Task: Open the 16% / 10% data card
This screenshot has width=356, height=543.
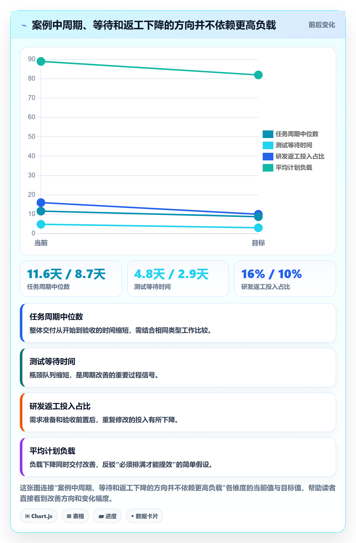Action: pyautogui.click(x=285, y=279)
